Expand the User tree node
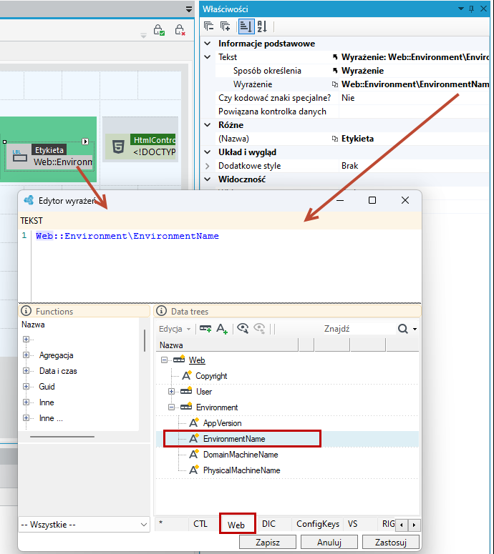The image size is (494, 554). tap(171, 392)
